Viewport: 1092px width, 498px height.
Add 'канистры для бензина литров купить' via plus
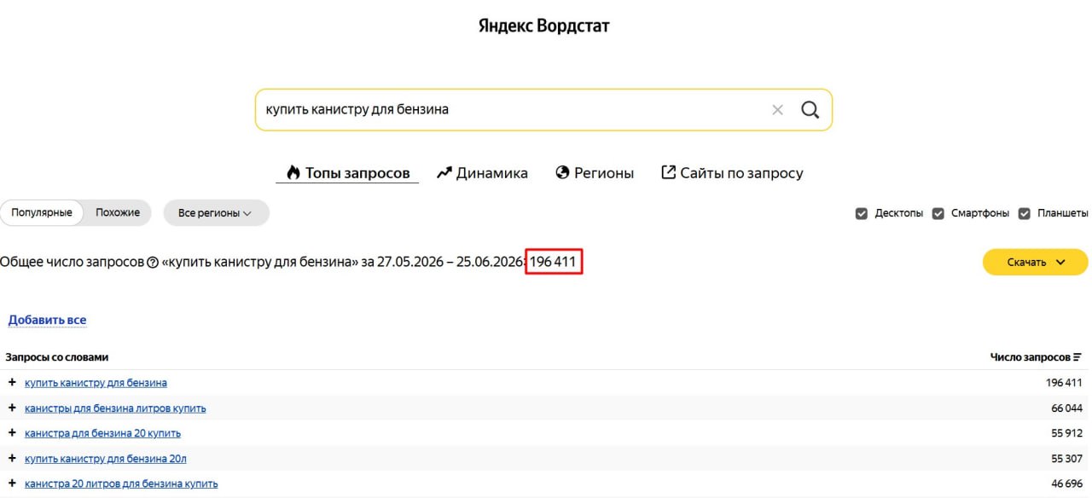coord(12,408)
